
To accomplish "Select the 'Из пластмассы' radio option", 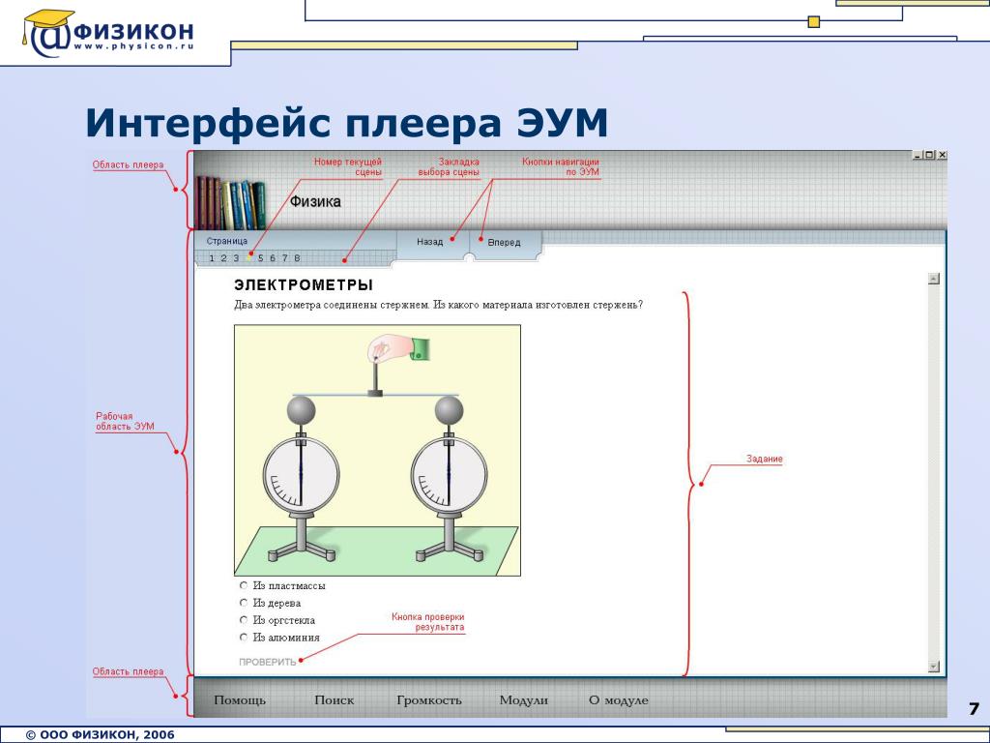I will tap(244, 585).
